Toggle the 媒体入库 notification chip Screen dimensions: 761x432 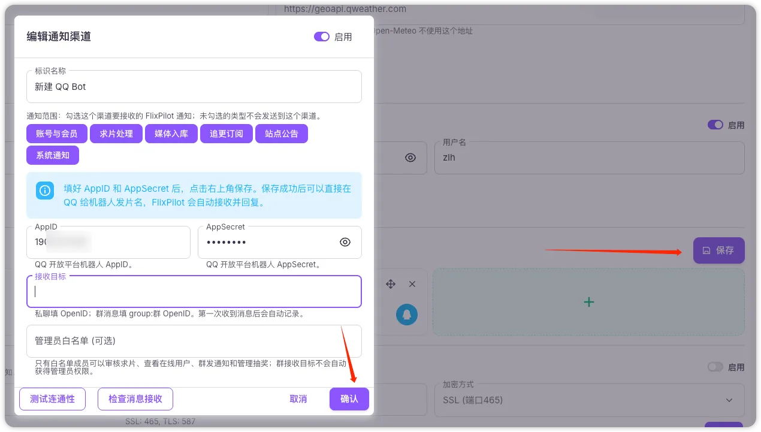[171, 134]
